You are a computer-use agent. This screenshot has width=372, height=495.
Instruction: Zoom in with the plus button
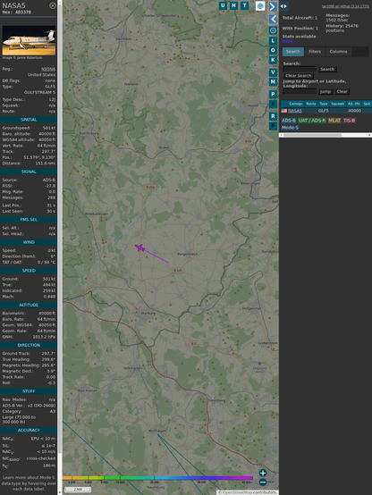pyautogui.click(x=263, y=473)
